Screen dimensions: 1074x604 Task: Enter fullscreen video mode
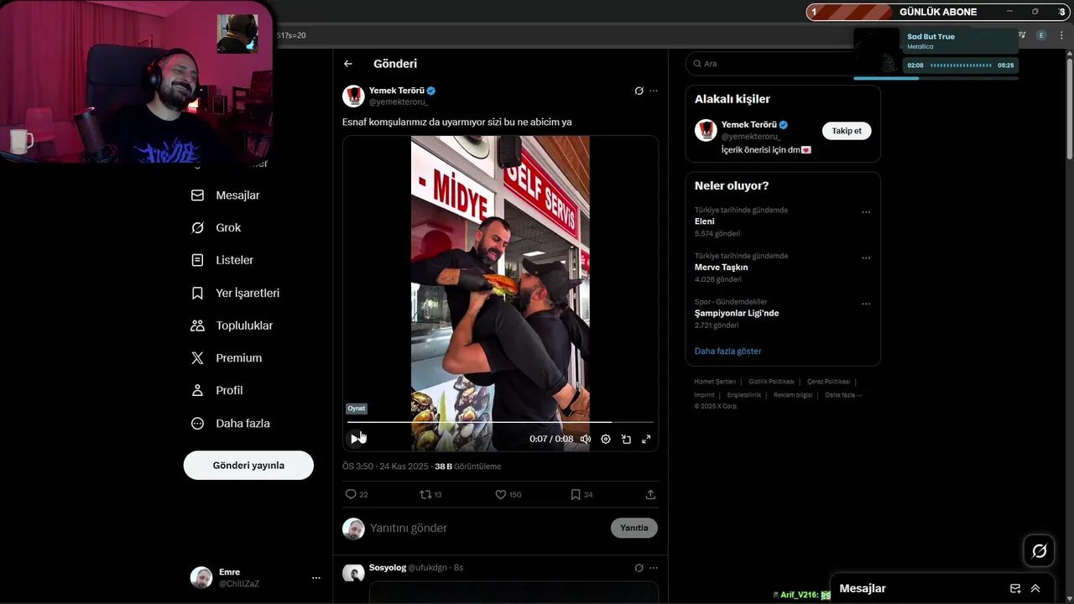646,439
